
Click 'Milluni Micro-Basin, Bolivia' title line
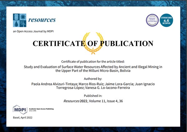[93, 71]
